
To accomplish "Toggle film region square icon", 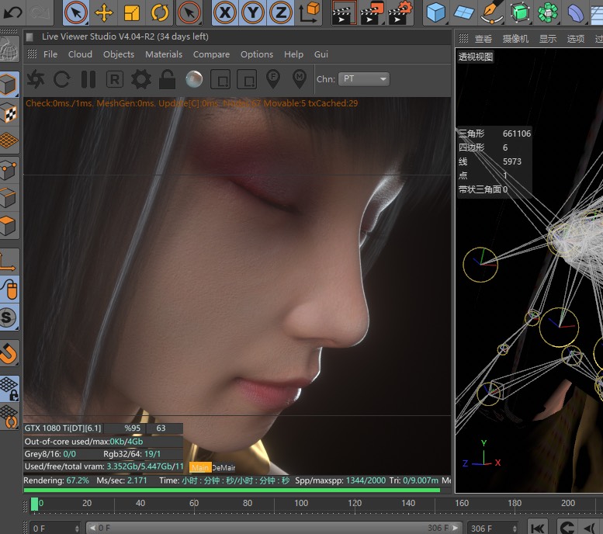I will [x=247, y=79].
